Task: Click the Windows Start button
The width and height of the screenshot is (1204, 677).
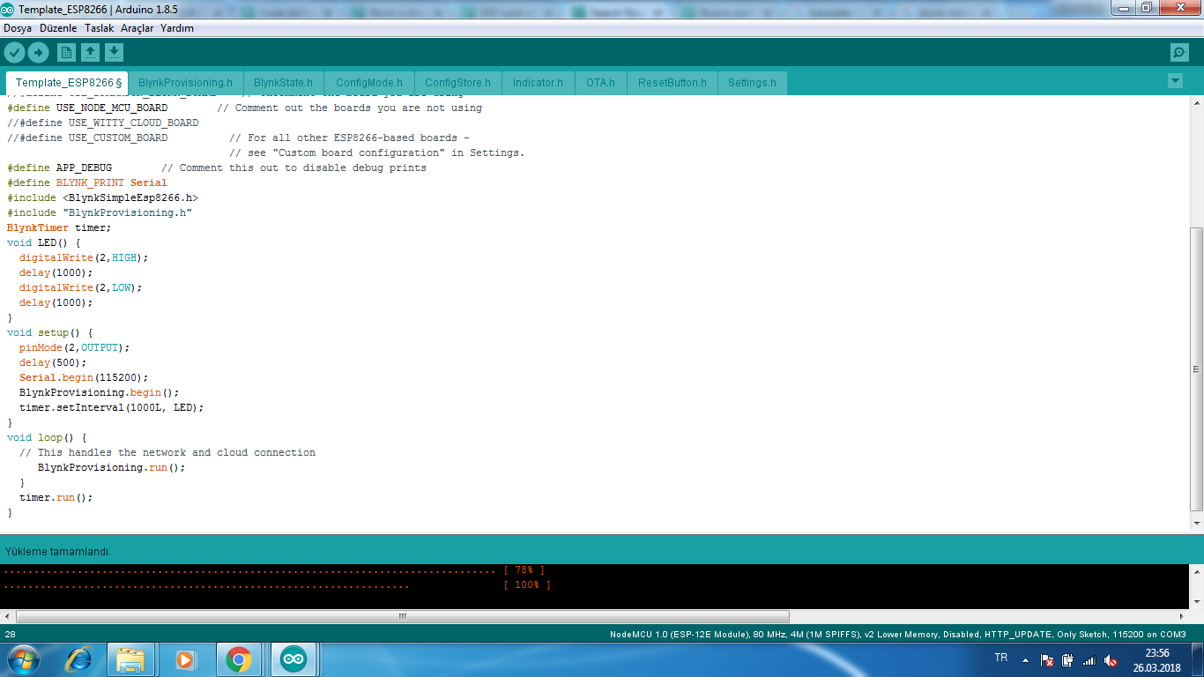Action: 22,659
